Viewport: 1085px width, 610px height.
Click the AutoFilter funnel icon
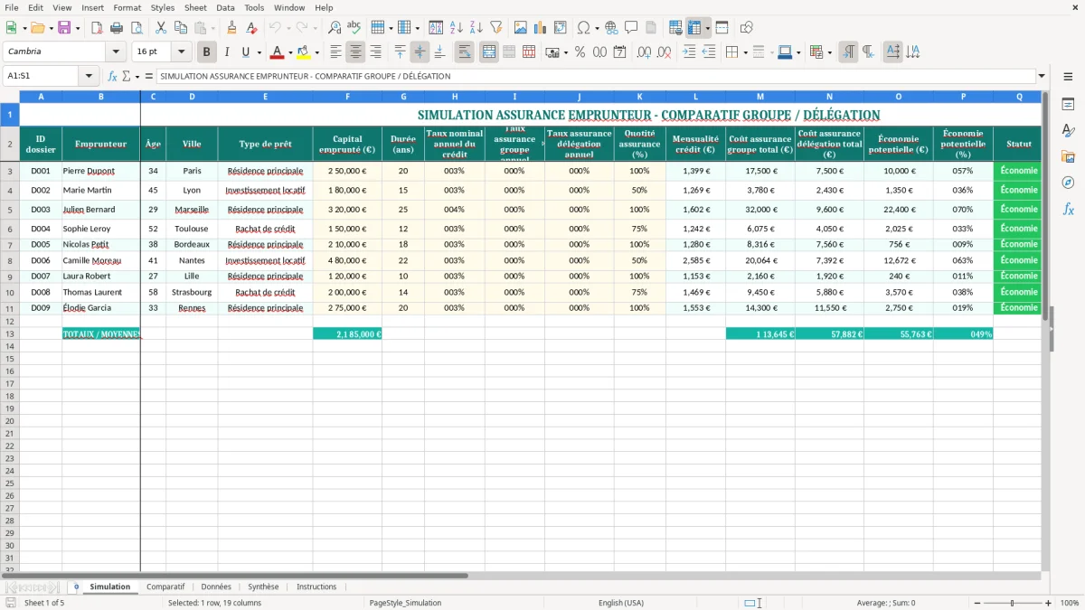point(495,28)
